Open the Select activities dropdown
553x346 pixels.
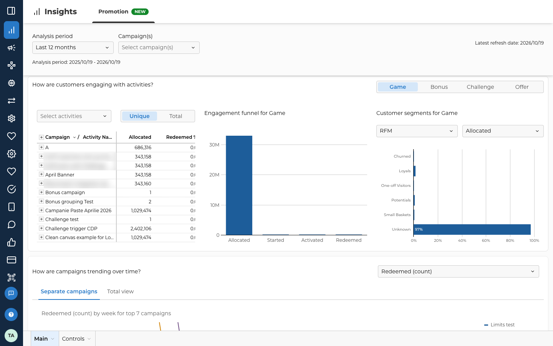(74, 116)
